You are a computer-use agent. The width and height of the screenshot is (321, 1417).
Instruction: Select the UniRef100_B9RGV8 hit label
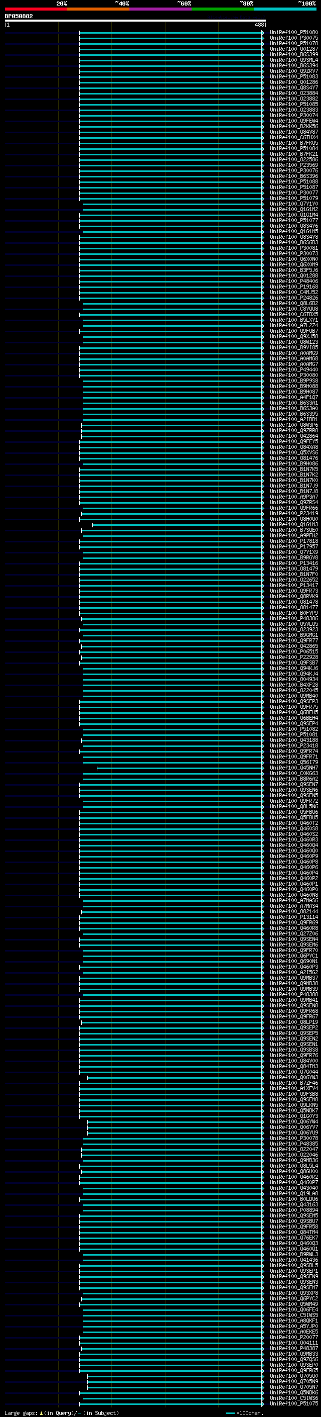[294, 558]
